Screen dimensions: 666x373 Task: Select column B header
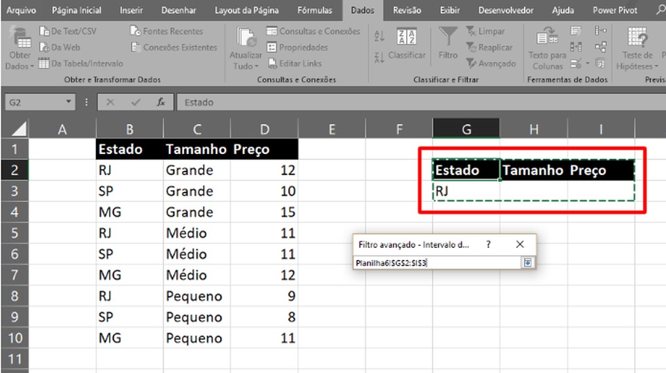129,129
